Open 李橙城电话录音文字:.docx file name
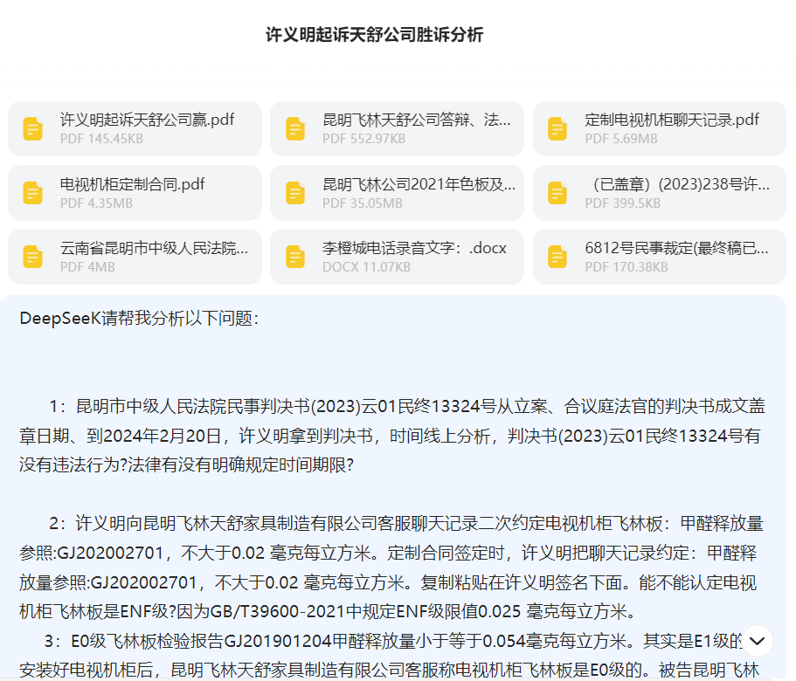Viewport: 796px width, 681px height. tap(414, 248)
